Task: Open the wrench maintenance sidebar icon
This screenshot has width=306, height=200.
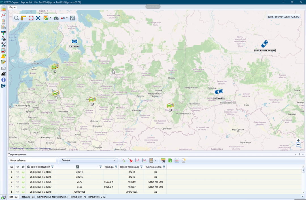Action: [x=3, y=45]
